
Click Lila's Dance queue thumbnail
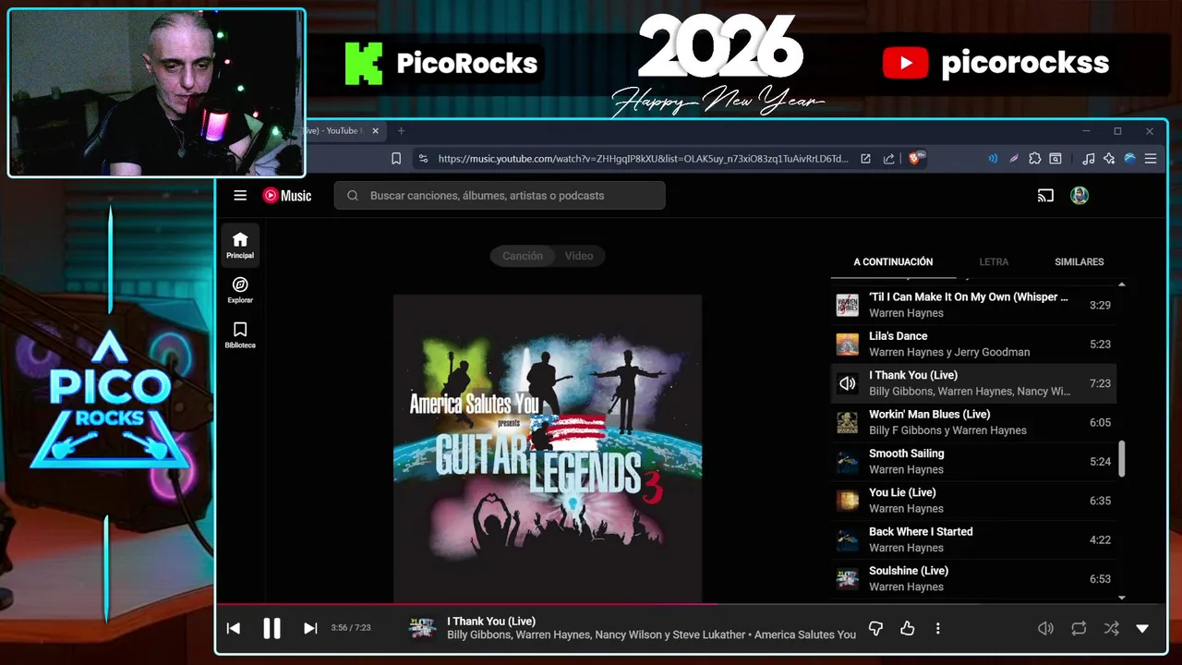point(848,345)
